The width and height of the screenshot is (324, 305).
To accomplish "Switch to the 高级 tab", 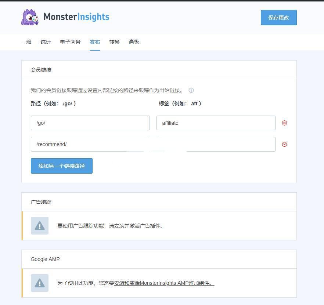I will click(x=134, y=42).
